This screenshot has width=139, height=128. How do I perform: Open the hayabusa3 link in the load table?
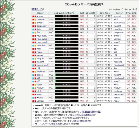42,39
